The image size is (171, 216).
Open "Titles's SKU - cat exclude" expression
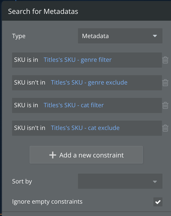[x=85, y=128]
